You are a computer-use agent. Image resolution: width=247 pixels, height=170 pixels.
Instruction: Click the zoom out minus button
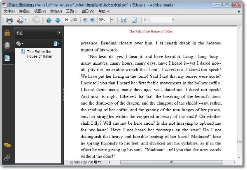(x=85, y=20)
